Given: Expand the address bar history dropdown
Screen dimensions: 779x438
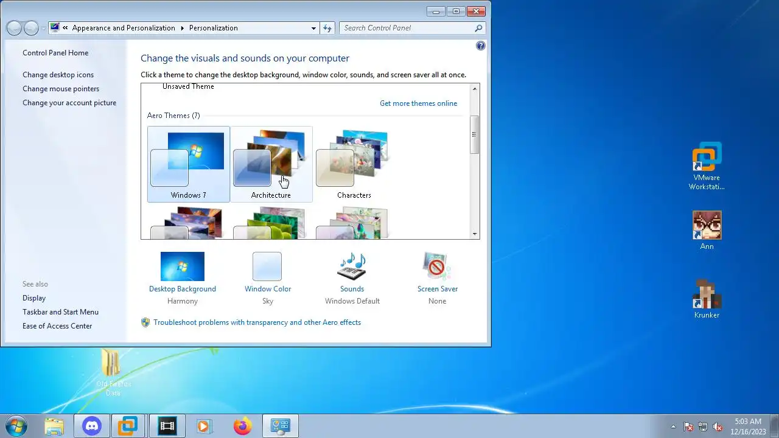Looking at the screenshot, I should coord(313,28).
